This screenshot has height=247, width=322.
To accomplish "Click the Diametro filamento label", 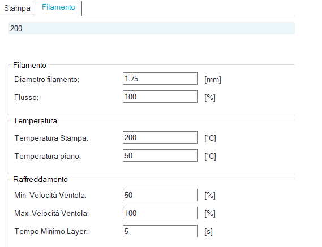I will pos(46,79).
